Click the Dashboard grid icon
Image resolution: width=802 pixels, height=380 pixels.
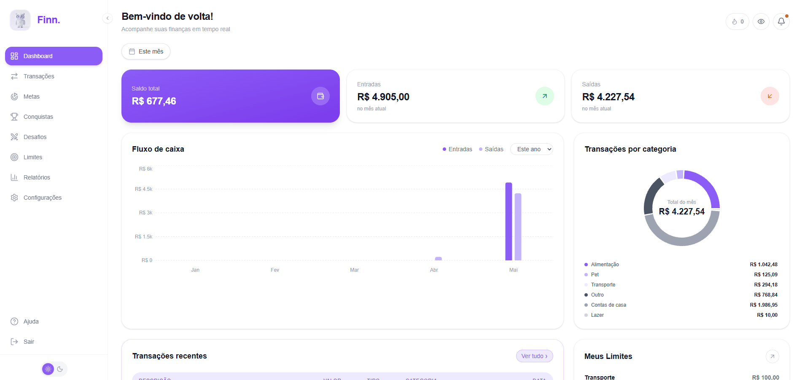14,56
